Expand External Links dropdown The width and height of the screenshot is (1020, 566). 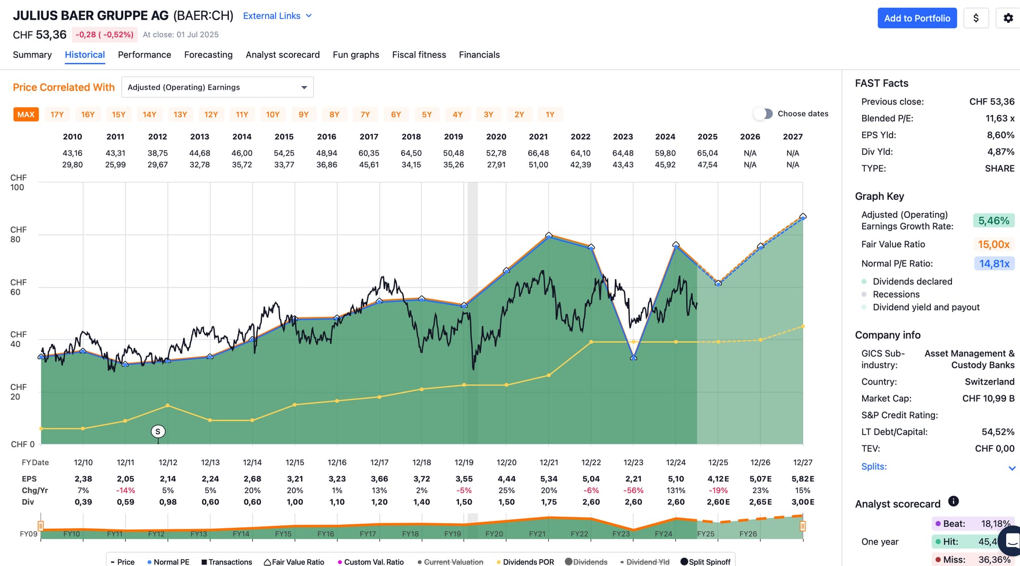coord(277,16)
